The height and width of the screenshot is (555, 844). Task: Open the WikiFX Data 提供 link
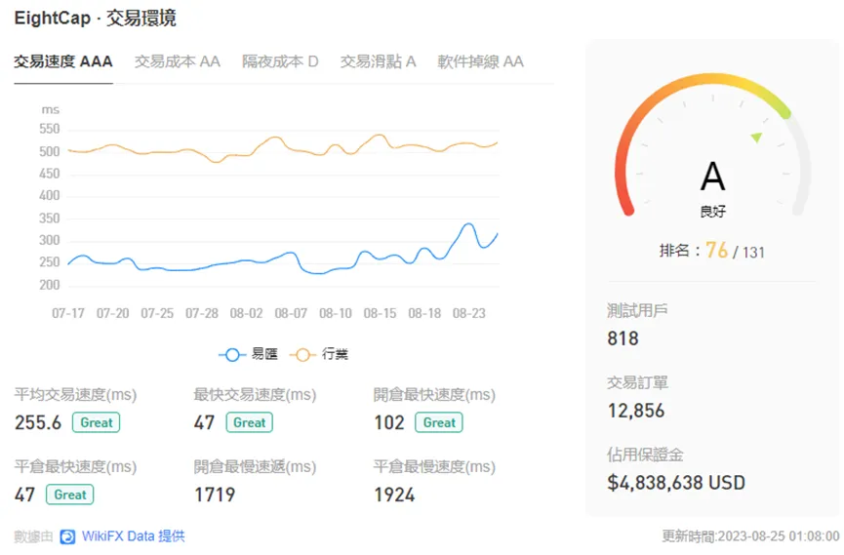point(133,536)
